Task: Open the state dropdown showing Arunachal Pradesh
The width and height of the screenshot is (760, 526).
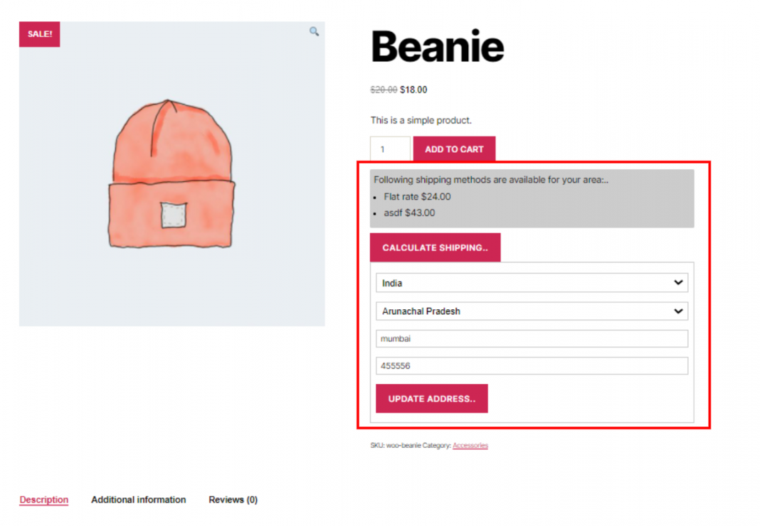Action: point(532,311)
